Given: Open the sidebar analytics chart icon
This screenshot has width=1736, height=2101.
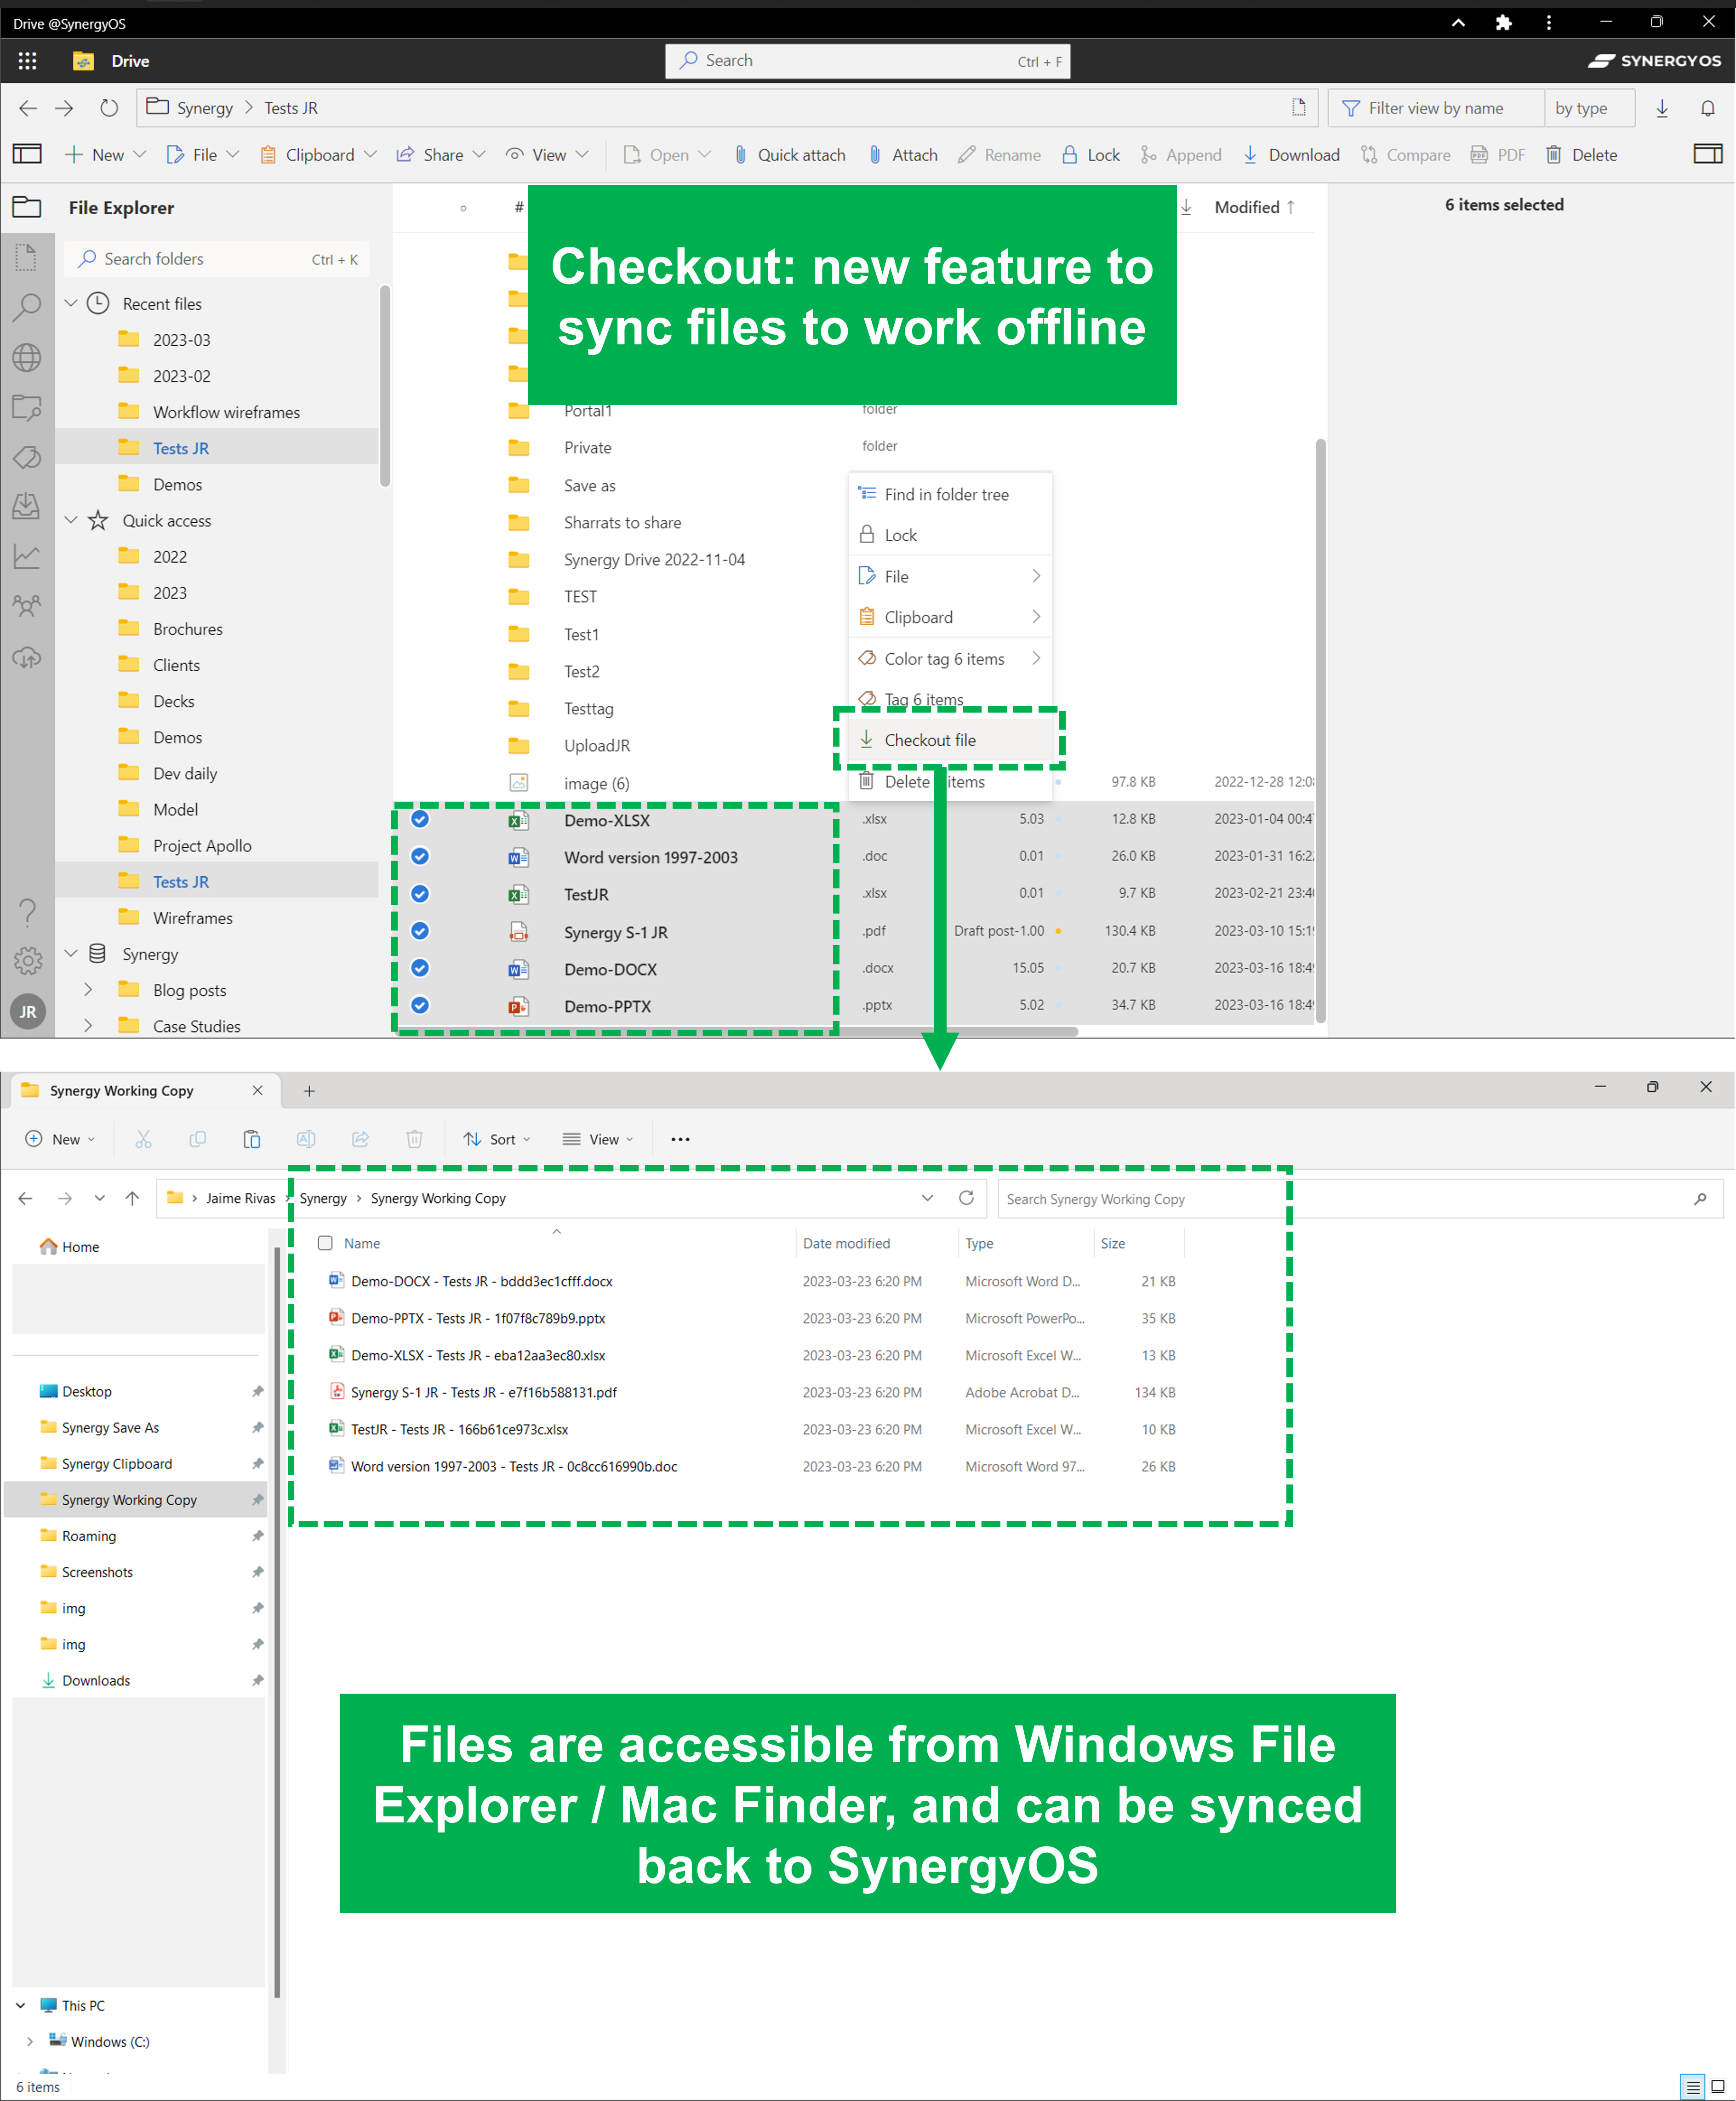Looking at the screenshot, I should coord(27,556).
